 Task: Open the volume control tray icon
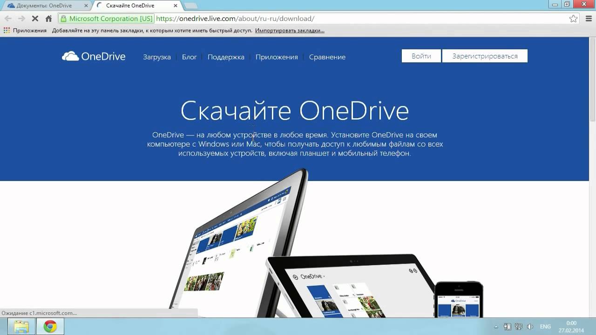click(530, 327)
